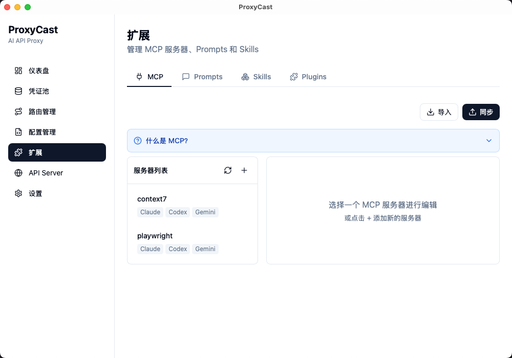
Task: Open 路由管理 routing management icon
Action: point(18,111)
